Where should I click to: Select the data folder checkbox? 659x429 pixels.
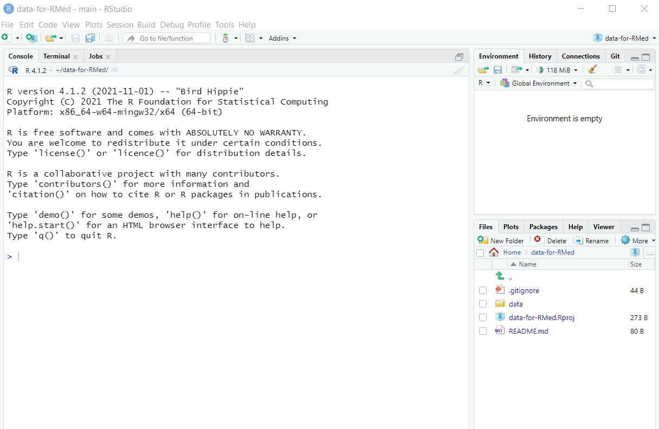pyautogui.click(x=483, y=304)
